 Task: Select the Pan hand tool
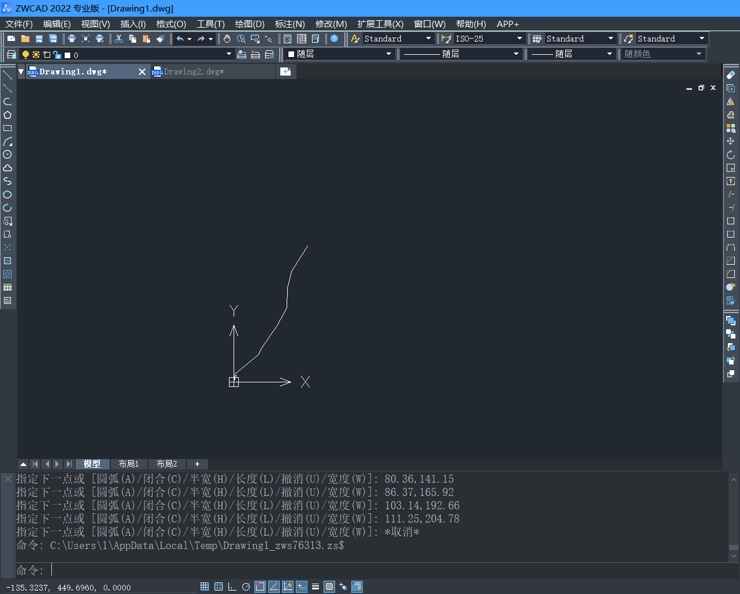227,39
